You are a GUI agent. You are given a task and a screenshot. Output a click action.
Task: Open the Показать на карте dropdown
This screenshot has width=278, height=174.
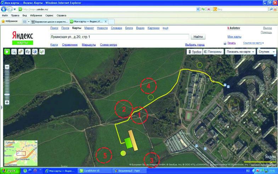coord(241,52)
